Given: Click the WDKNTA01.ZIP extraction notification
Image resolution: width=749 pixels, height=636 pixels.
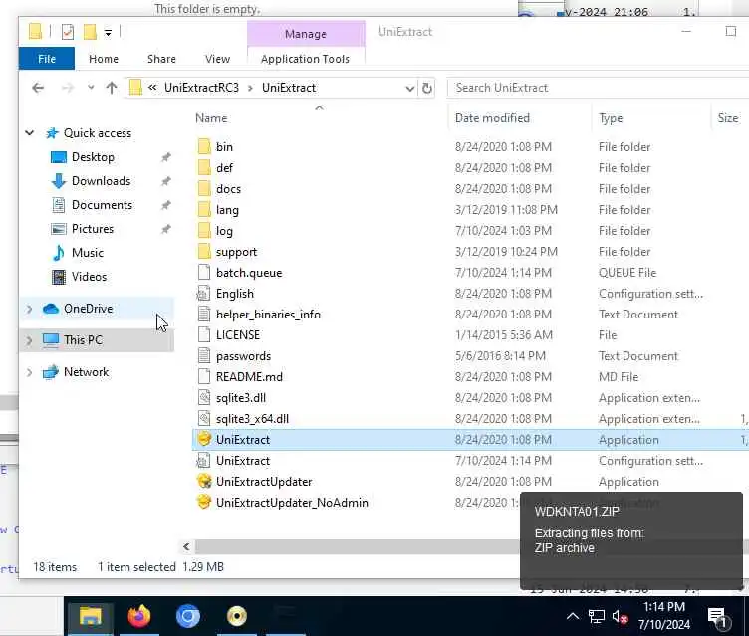Looking at the screenshot, I should [x=631, y=540].
